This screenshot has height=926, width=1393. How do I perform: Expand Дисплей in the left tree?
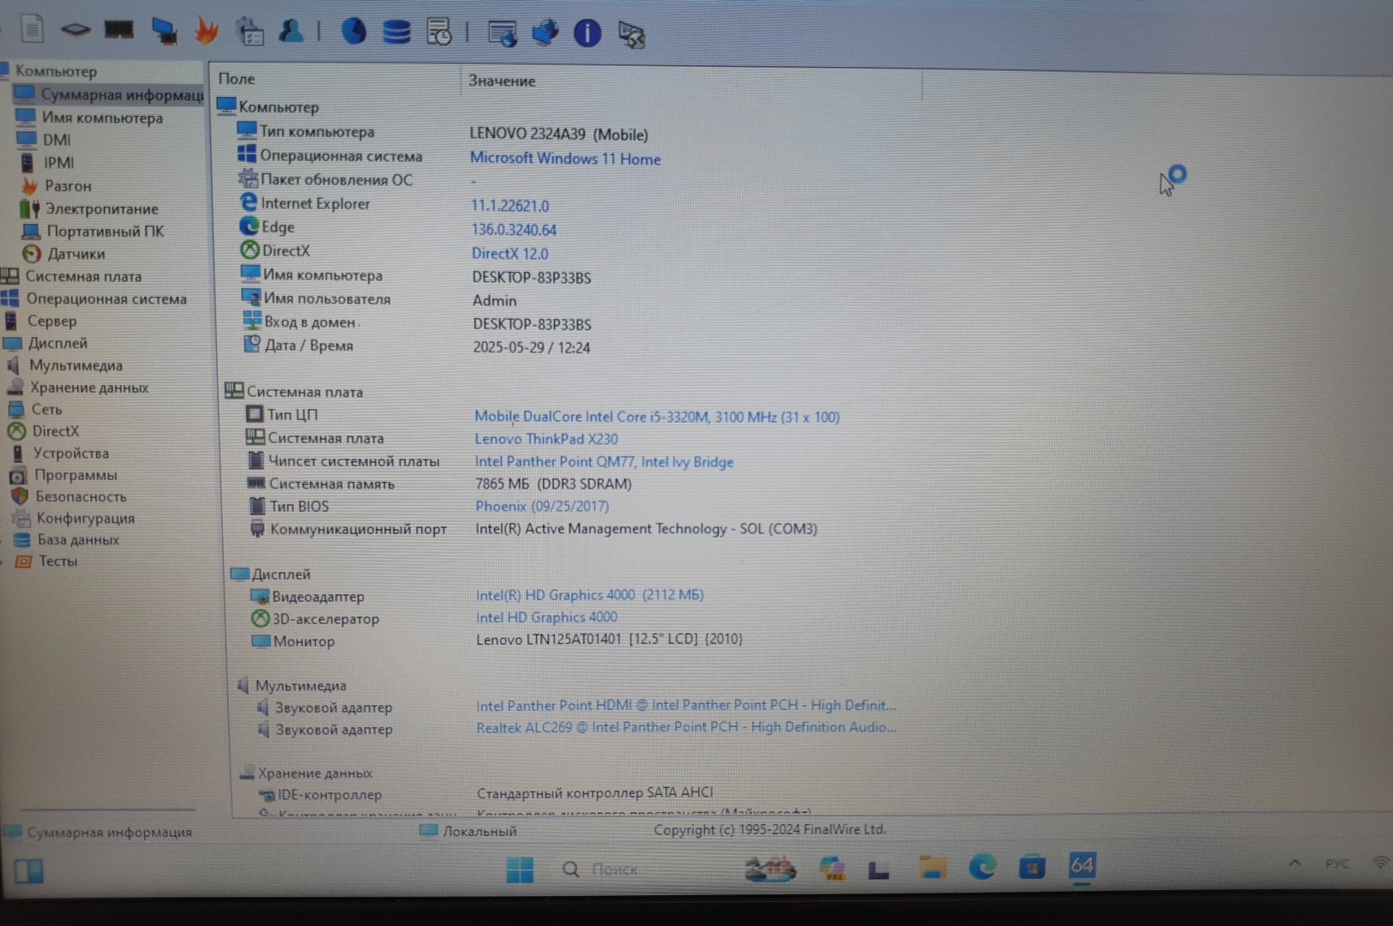click(x=57, y=343)
